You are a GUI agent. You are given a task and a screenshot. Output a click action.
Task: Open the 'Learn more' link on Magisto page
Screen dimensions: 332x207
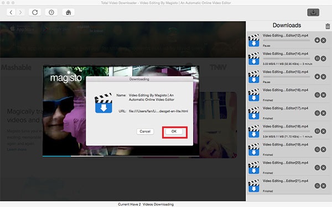tap(17, 150)
